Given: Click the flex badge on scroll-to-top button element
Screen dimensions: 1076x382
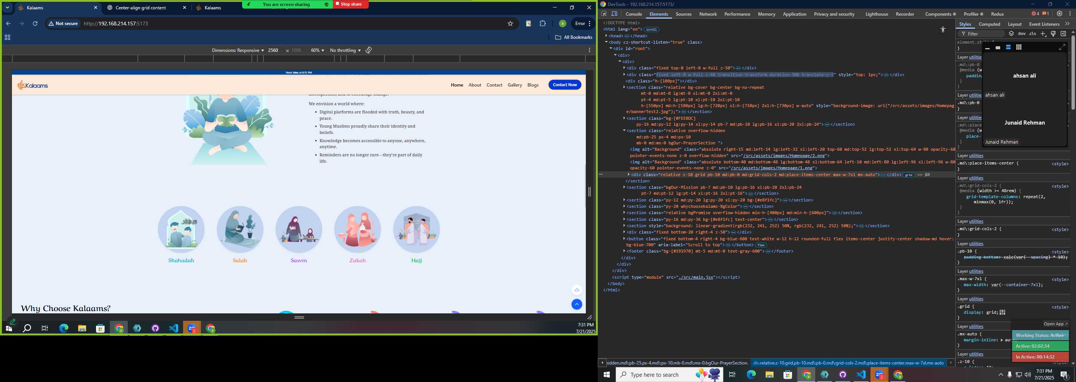Looking at the screenshot, I should tap(761, 245).
